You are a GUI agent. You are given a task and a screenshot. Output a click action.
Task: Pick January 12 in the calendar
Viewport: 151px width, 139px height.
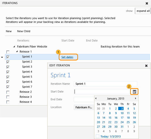point(134,113)
